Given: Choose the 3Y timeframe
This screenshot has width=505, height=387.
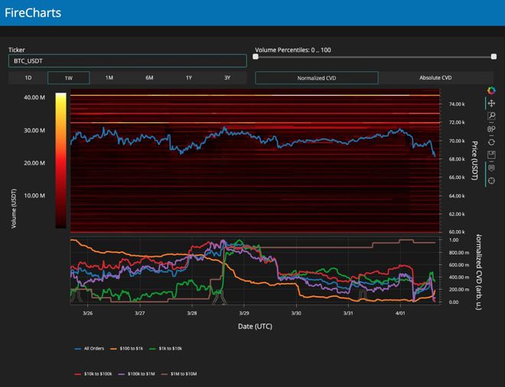Looking at the screenshot, I should click(227, 78).
